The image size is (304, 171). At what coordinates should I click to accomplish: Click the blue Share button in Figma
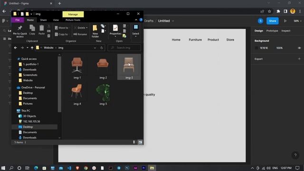(272, 21)
